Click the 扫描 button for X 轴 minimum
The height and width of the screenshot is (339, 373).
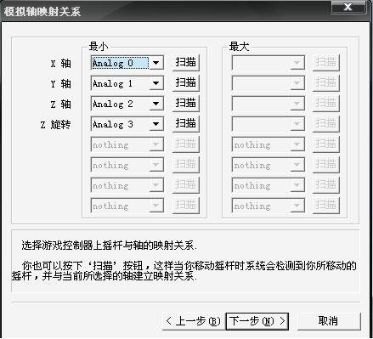(x=186, y=62)
